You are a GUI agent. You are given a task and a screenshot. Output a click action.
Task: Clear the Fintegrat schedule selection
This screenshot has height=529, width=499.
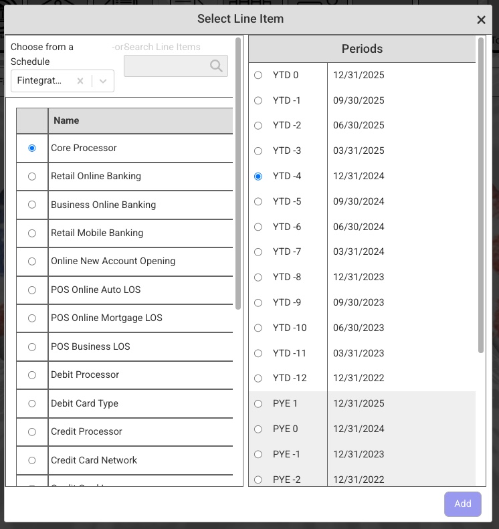point(80,81)
